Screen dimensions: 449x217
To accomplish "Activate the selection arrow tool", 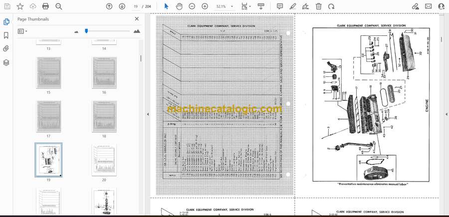I will point(166,6).
